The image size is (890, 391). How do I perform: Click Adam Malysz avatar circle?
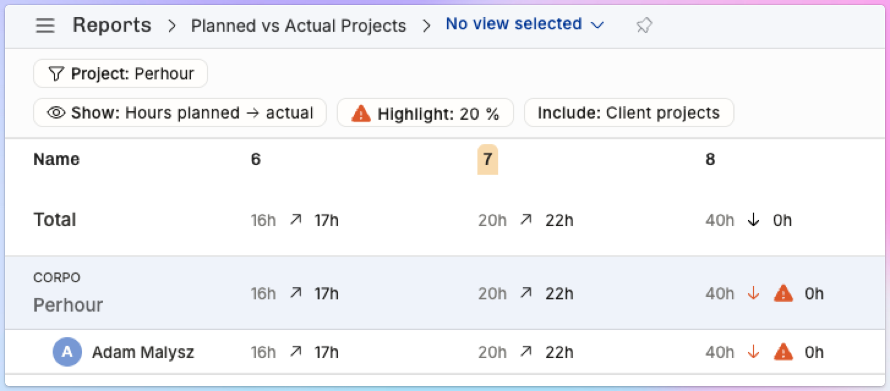coord(67,352)
